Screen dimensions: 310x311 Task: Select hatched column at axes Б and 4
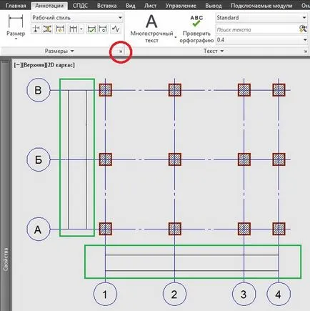pos(279,159)
